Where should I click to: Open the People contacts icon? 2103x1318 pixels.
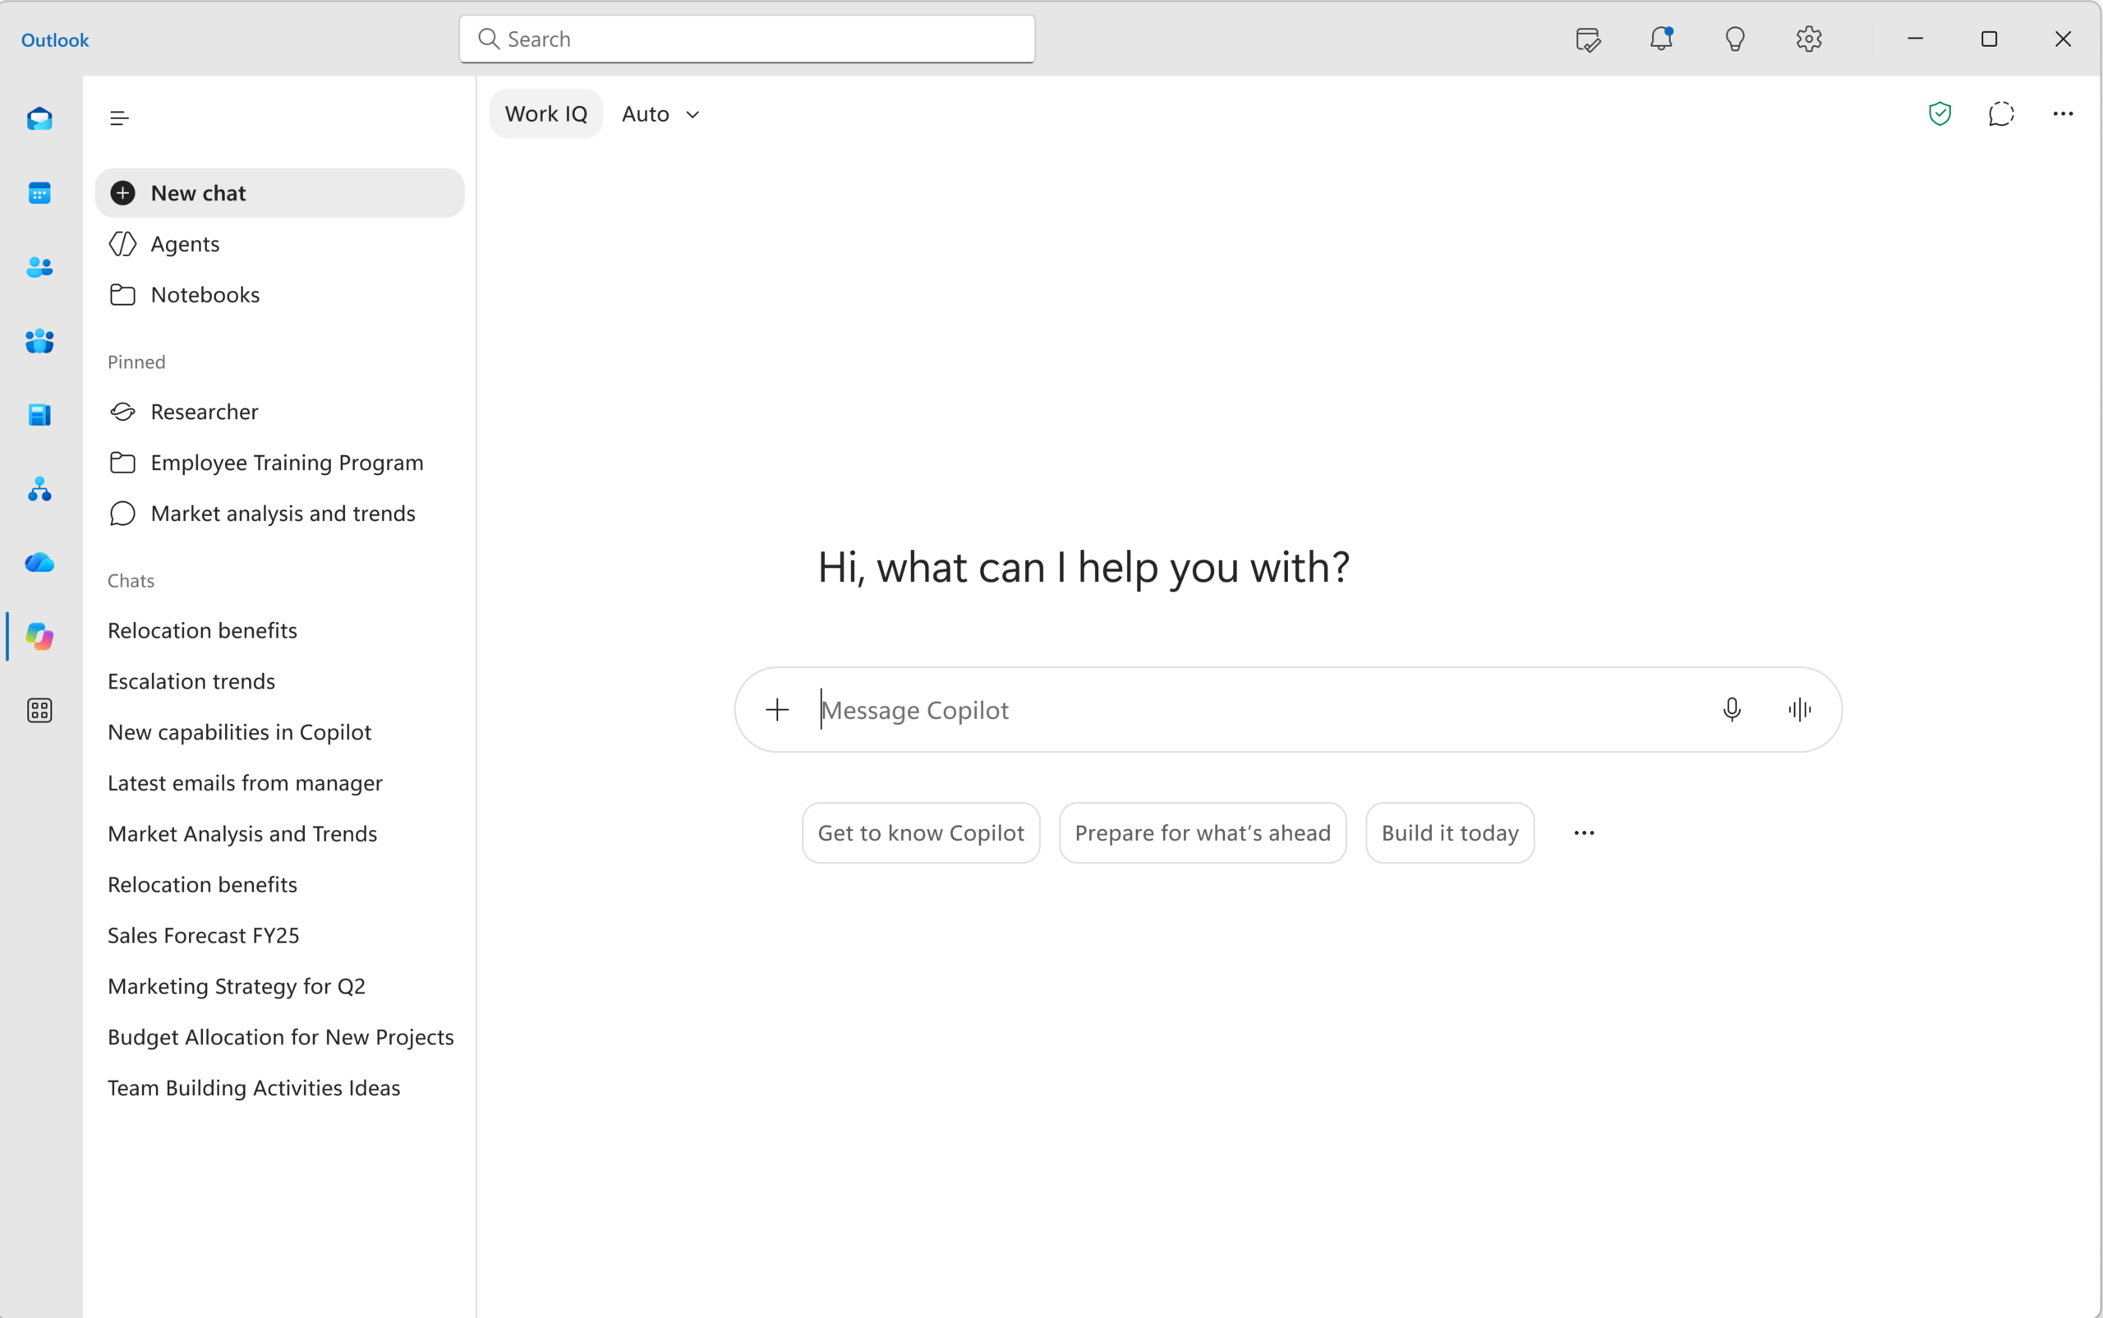point(39,267)
